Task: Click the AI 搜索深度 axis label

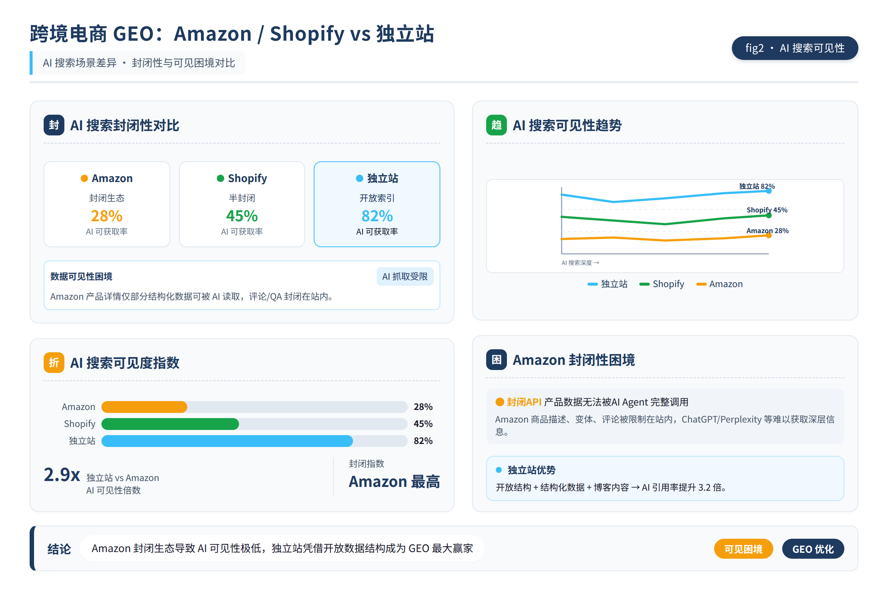Action: pyautogui.click(x=580, y=262)
